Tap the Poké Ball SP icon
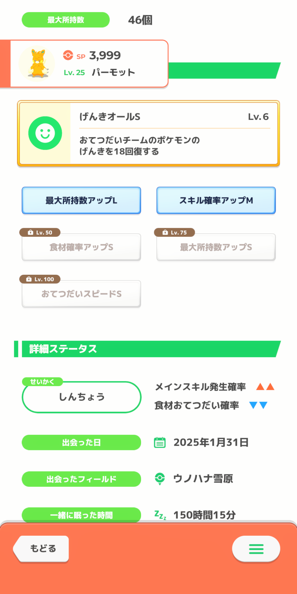Viewport: 297px width, 594px height. [68, 55]
